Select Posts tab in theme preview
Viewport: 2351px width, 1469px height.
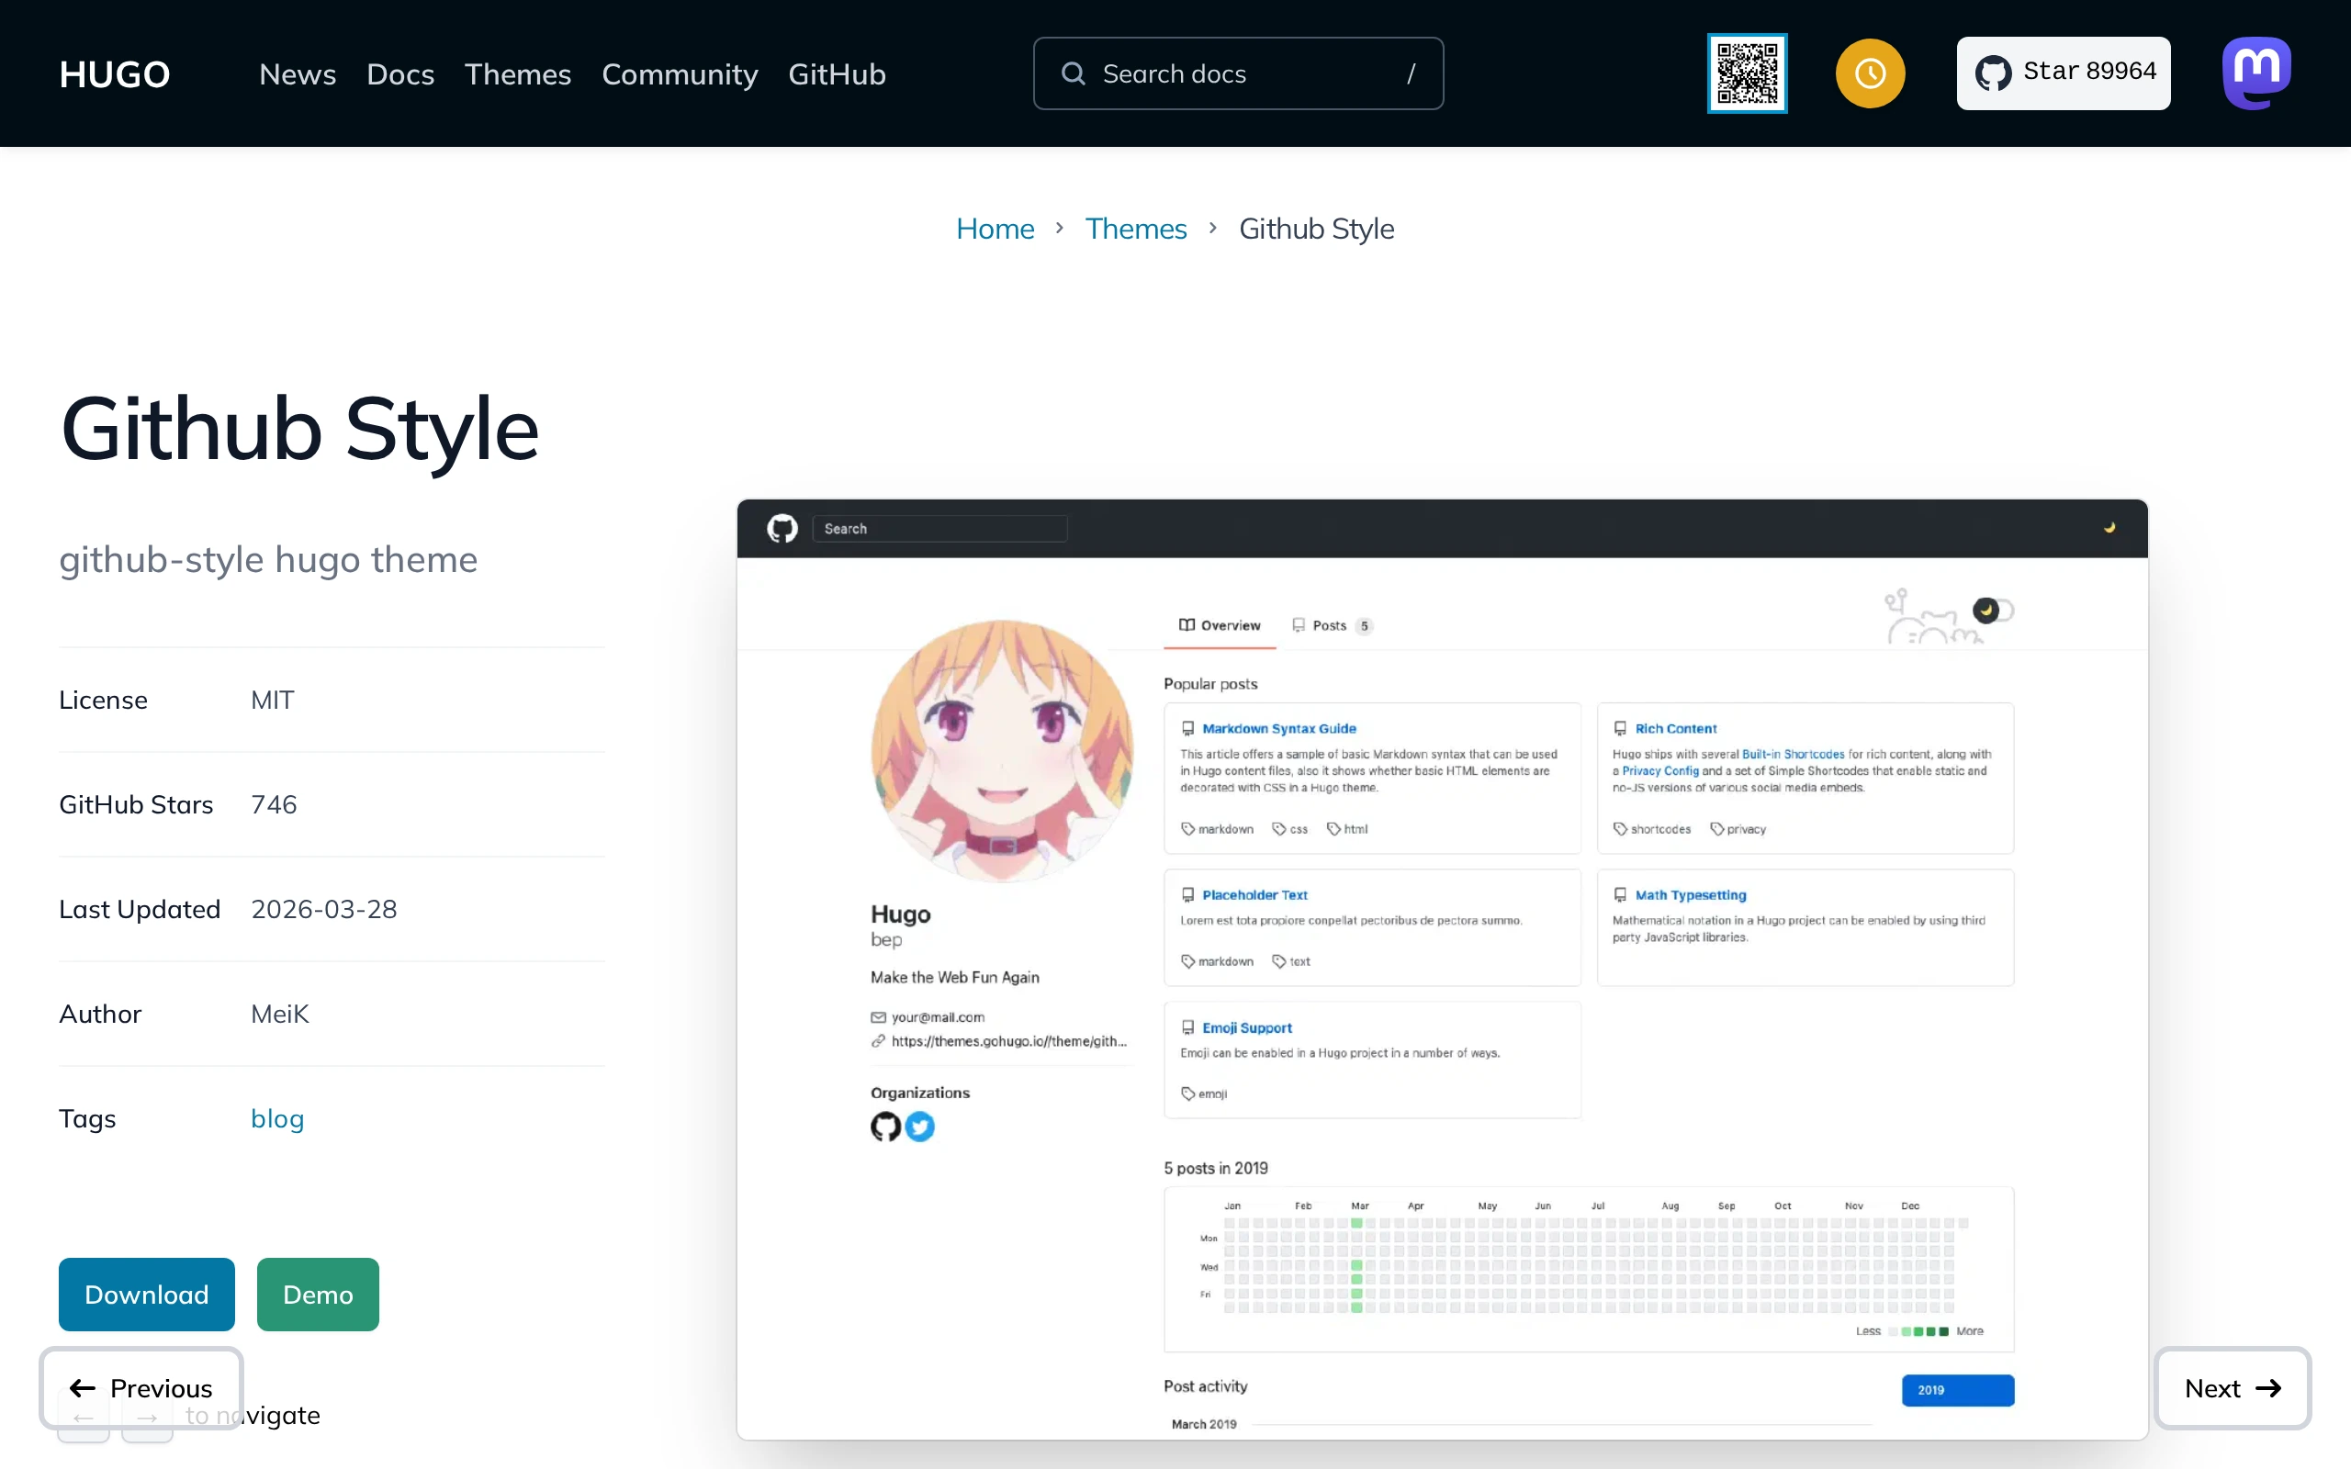(x=1331, y=625)
